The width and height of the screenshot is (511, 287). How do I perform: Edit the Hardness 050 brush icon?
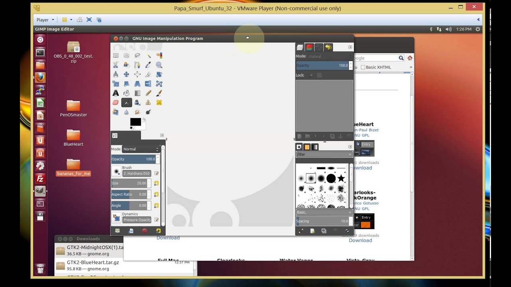click(156, 173)
